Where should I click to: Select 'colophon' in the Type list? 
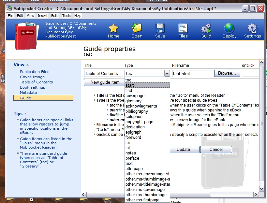coord(147,117)
